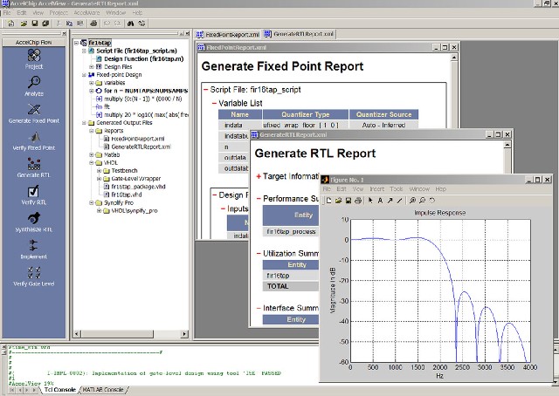Screen dimensions: 559x396
Task: Click the binoculars find icon
Action: pos(130,24)
